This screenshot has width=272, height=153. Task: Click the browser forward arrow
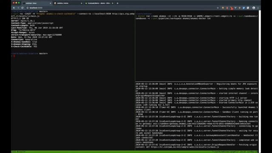pyautogui.click(x=18, y=8)
